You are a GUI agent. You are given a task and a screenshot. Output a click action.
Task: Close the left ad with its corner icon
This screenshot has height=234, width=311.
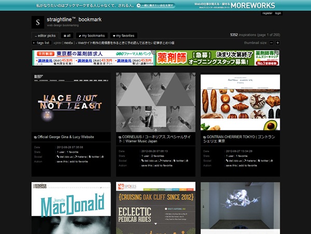coord(154,52)
